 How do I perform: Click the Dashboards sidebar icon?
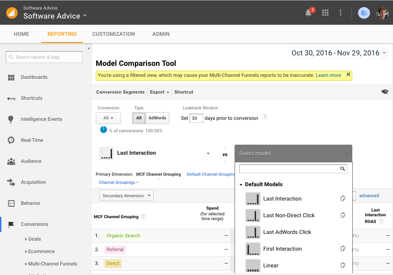coord(11,77)
